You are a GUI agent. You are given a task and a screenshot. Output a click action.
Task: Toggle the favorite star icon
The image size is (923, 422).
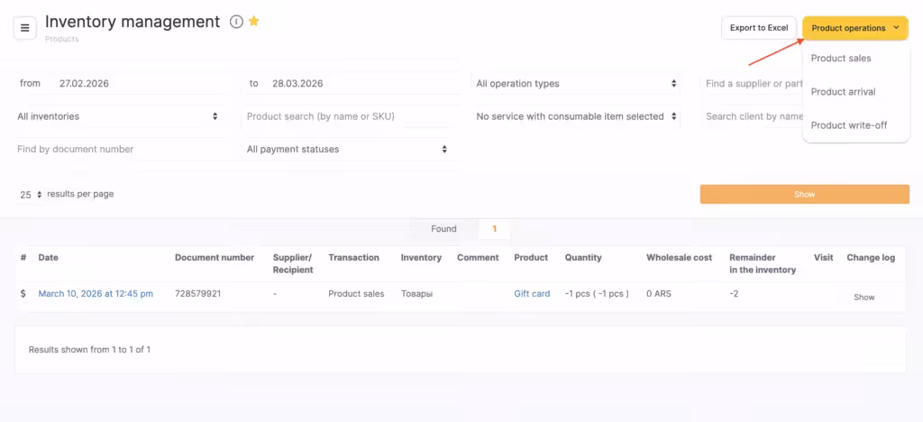pyautogui.click(x=254, y=22)
